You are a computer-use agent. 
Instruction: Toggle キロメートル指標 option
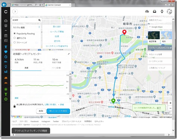[x=160, y=55]
